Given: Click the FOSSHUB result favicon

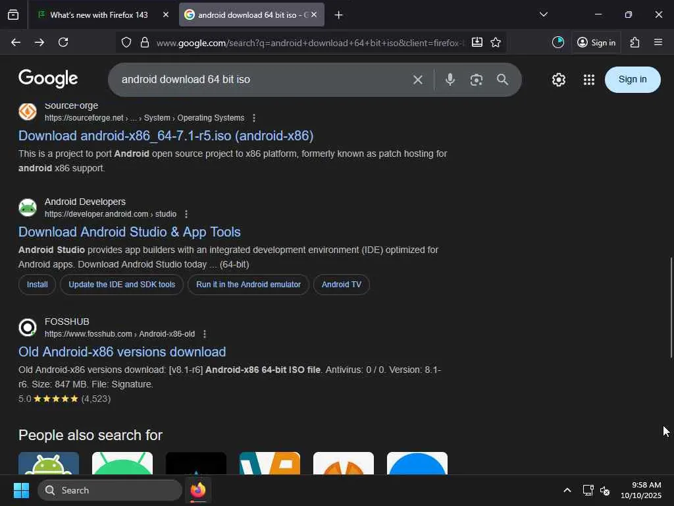Looking at the screenshot, I should tap(28, 327).
